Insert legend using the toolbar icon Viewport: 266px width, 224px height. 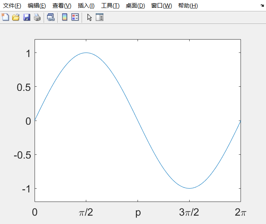(75, 17)
